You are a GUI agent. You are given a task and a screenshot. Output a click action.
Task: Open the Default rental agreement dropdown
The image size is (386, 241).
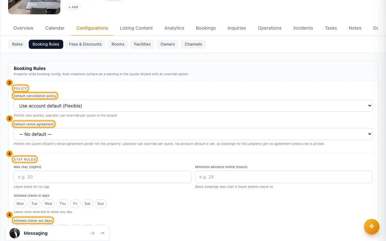click(193, 134)
